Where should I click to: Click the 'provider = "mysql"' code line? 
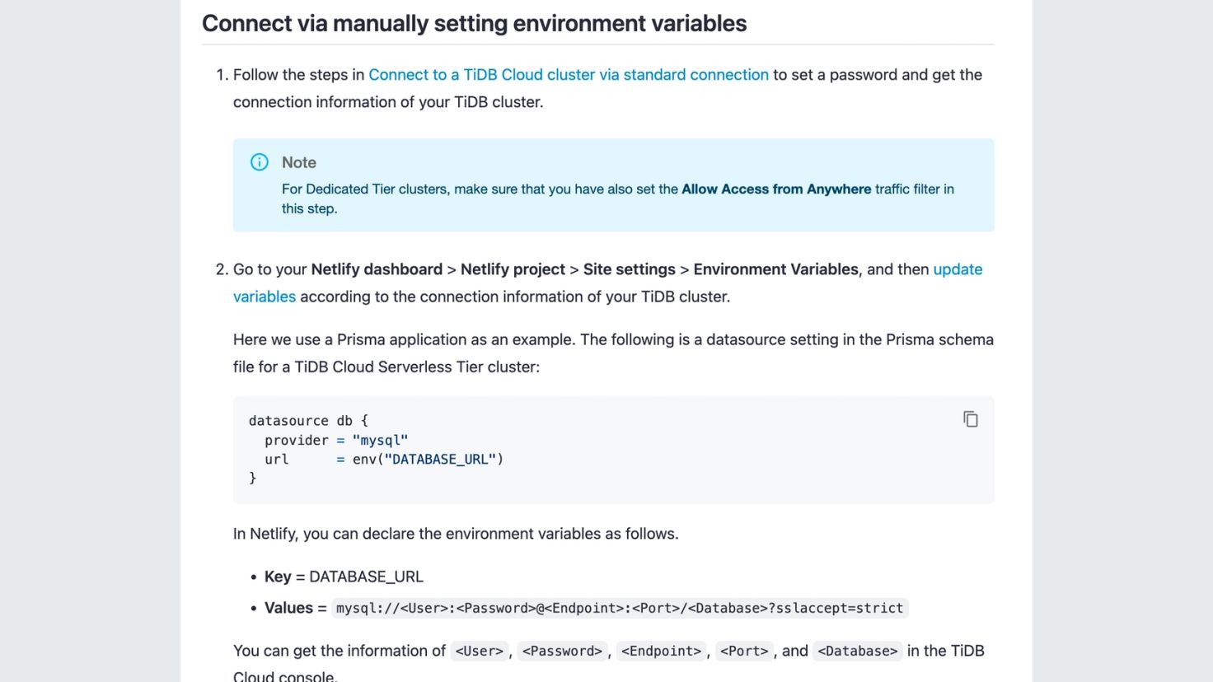(x=336, y=440)
